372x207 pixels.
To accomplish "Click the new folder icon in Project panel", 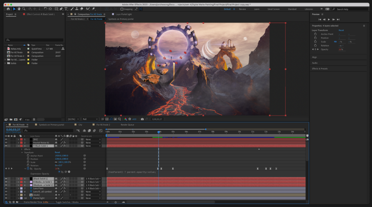I will pos(11,119).
